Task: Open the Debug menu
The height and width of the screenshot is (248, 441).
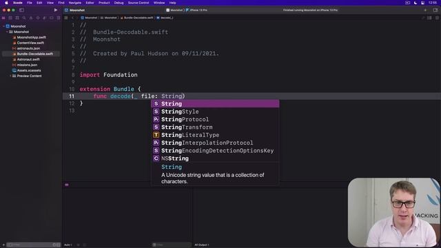Action: 119,3
